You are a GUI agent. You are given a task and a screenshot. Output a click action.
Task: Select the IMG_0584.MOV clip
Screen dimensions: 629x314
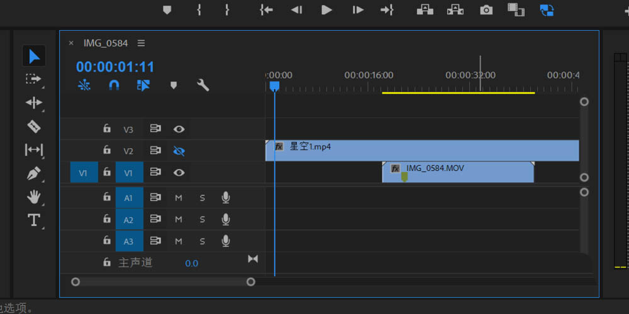tap(458, 172)
